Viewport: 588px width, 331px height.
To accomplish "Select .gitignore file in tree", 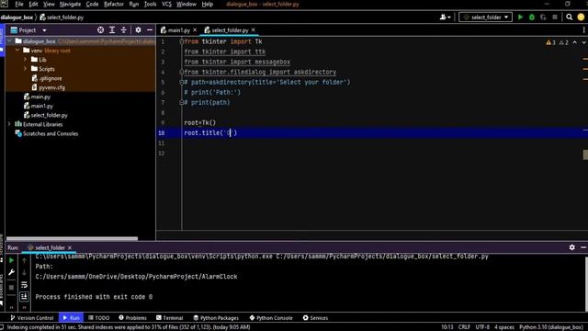I will click(51, 78).
